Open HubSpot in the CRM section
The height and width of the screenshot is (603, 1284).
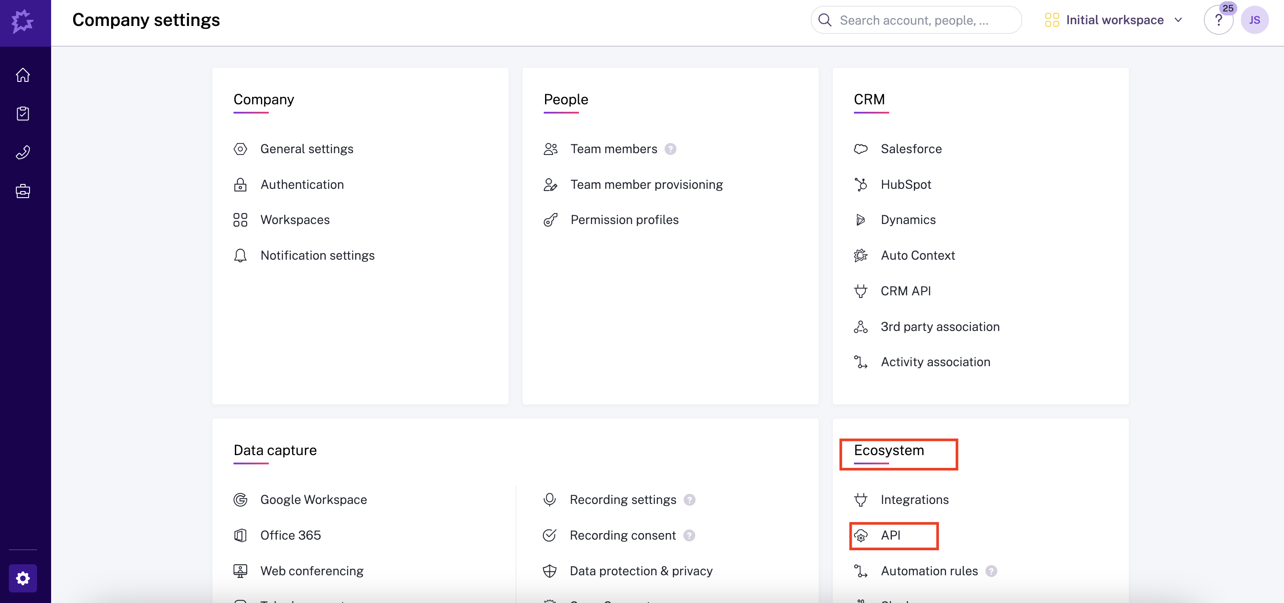(905, 184)
